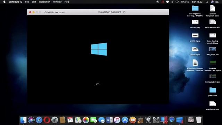Open System Preferences gear icon

tap(156, 120)
